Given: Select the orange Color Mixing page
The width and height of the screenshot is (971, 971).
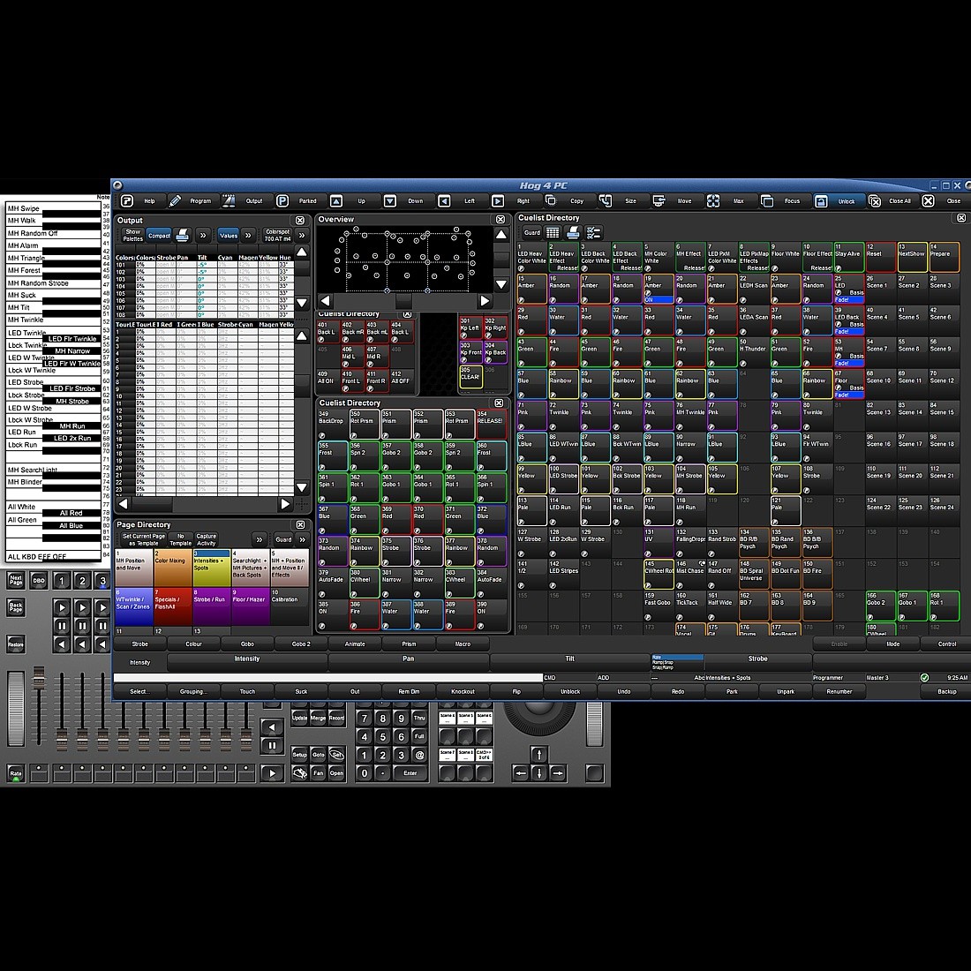Looking at the screenshot, I should tap(173, 568).
